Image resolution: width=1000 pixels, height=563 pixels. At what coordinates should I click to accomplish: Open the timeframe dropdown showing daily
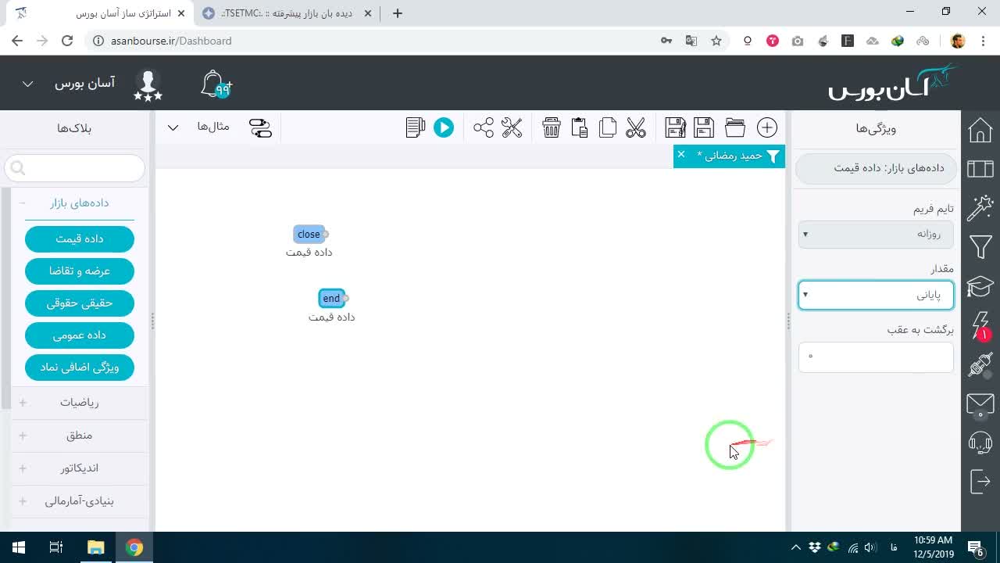click(876, 234)
